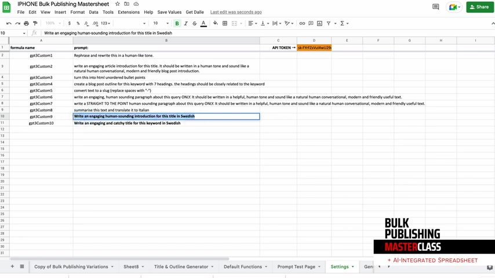The image size is (495, 278).
Task: Open the Get Dalle menu
Action: coord(195,12)
